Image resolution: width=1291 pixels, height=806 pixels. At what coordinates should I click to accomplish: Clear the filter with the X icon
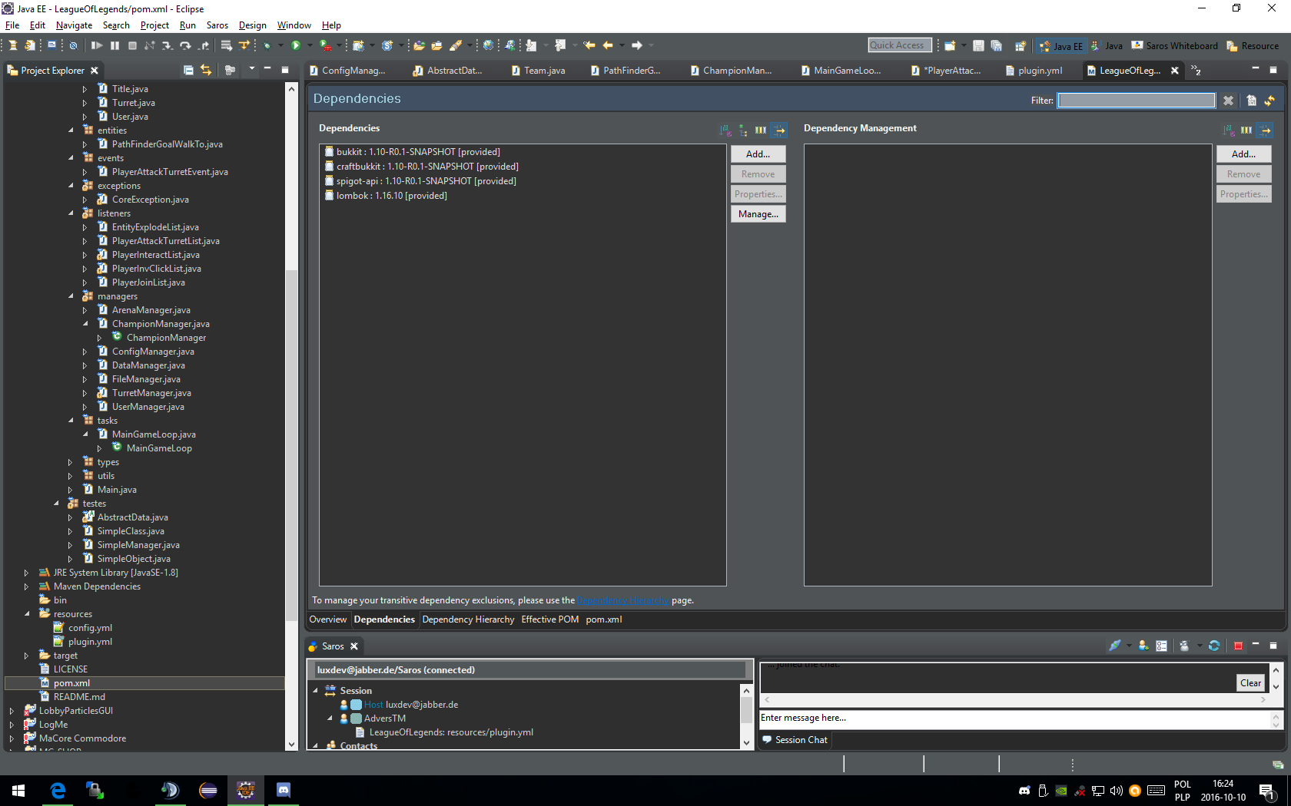tap(1228, 101)
